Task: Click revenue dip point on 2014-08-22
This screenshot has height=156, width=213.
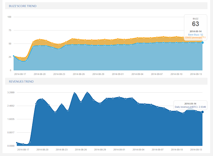Action: [x=55, y=112]
